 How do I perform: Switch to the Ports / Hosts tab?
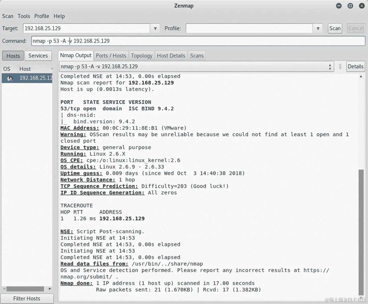111,56
